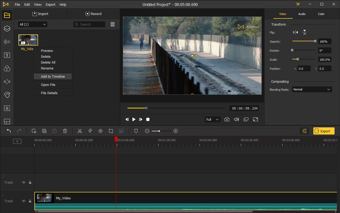Choose Add to Timeline in context menu

[x=53, y=76]
